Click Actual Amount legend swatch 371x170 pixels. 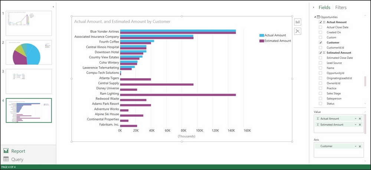(262, 36)
